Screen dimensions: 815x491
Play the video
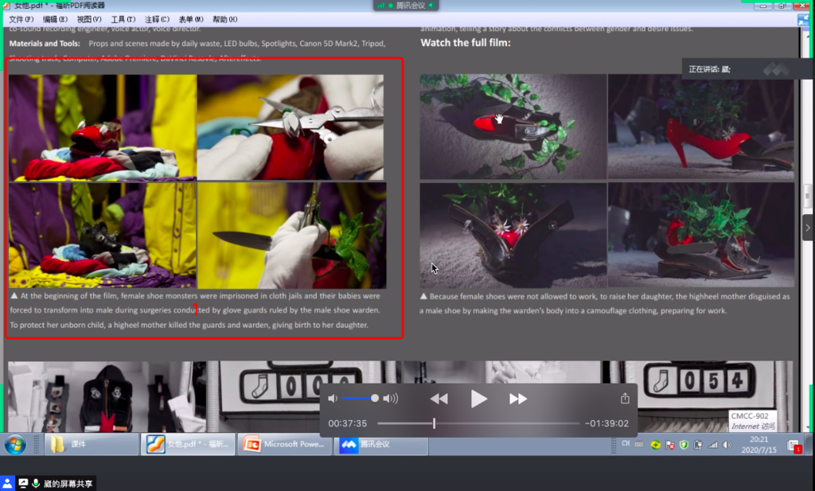[478, 399]
